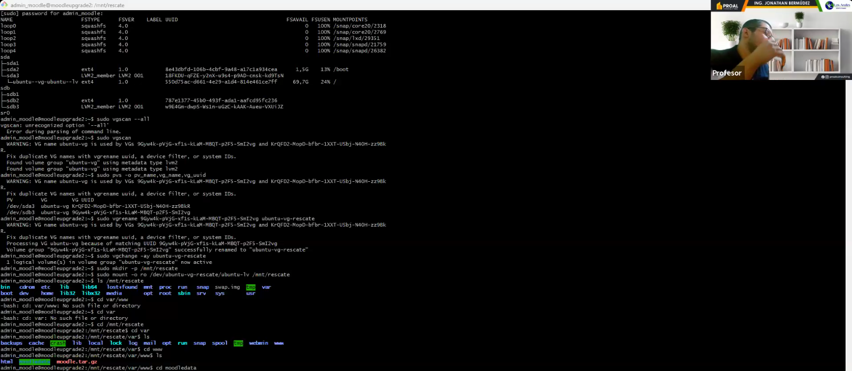Click the 'swap.img' file name
Image resolution: width=852 pixels, height=371 pixels.
point(228,287)
